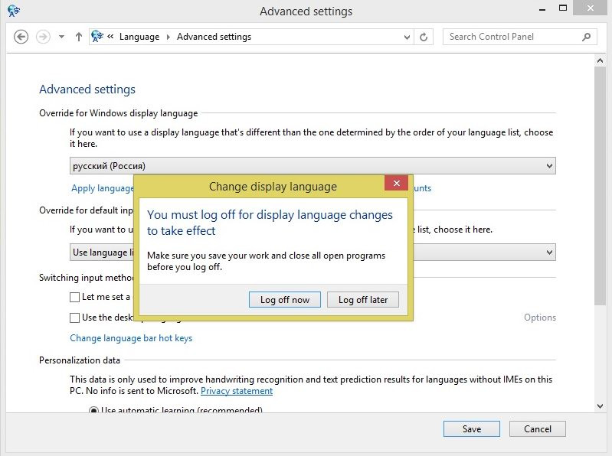Click the 'Language' breadcrumb in address bar
This screenshot has height=456, width=612.
[x=139, y=37]
